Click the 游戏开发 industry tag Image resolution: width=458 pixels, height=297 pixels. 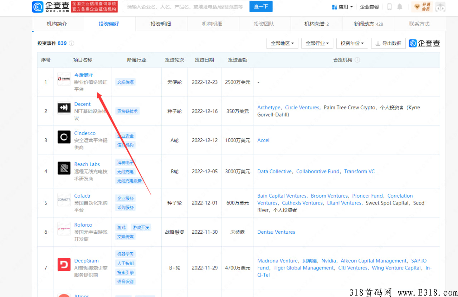(141, 228)
